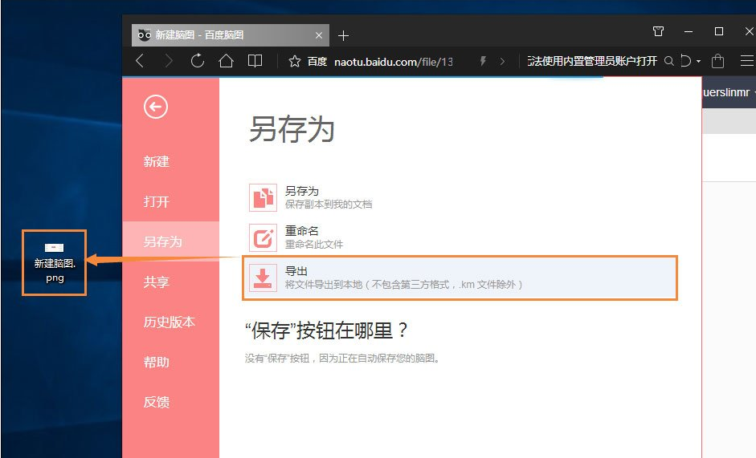Open the browser hamburger menu
The height and width of the screenshot is (458, 756).
747,61
